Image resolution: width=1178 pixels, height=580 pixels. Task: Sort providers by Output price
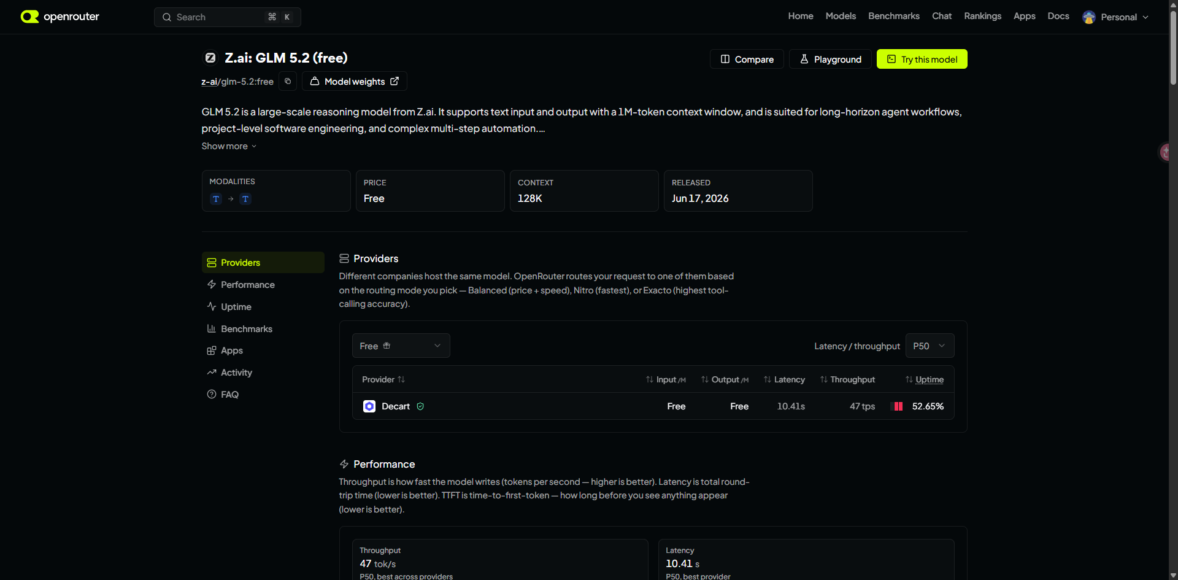[725, 379]
